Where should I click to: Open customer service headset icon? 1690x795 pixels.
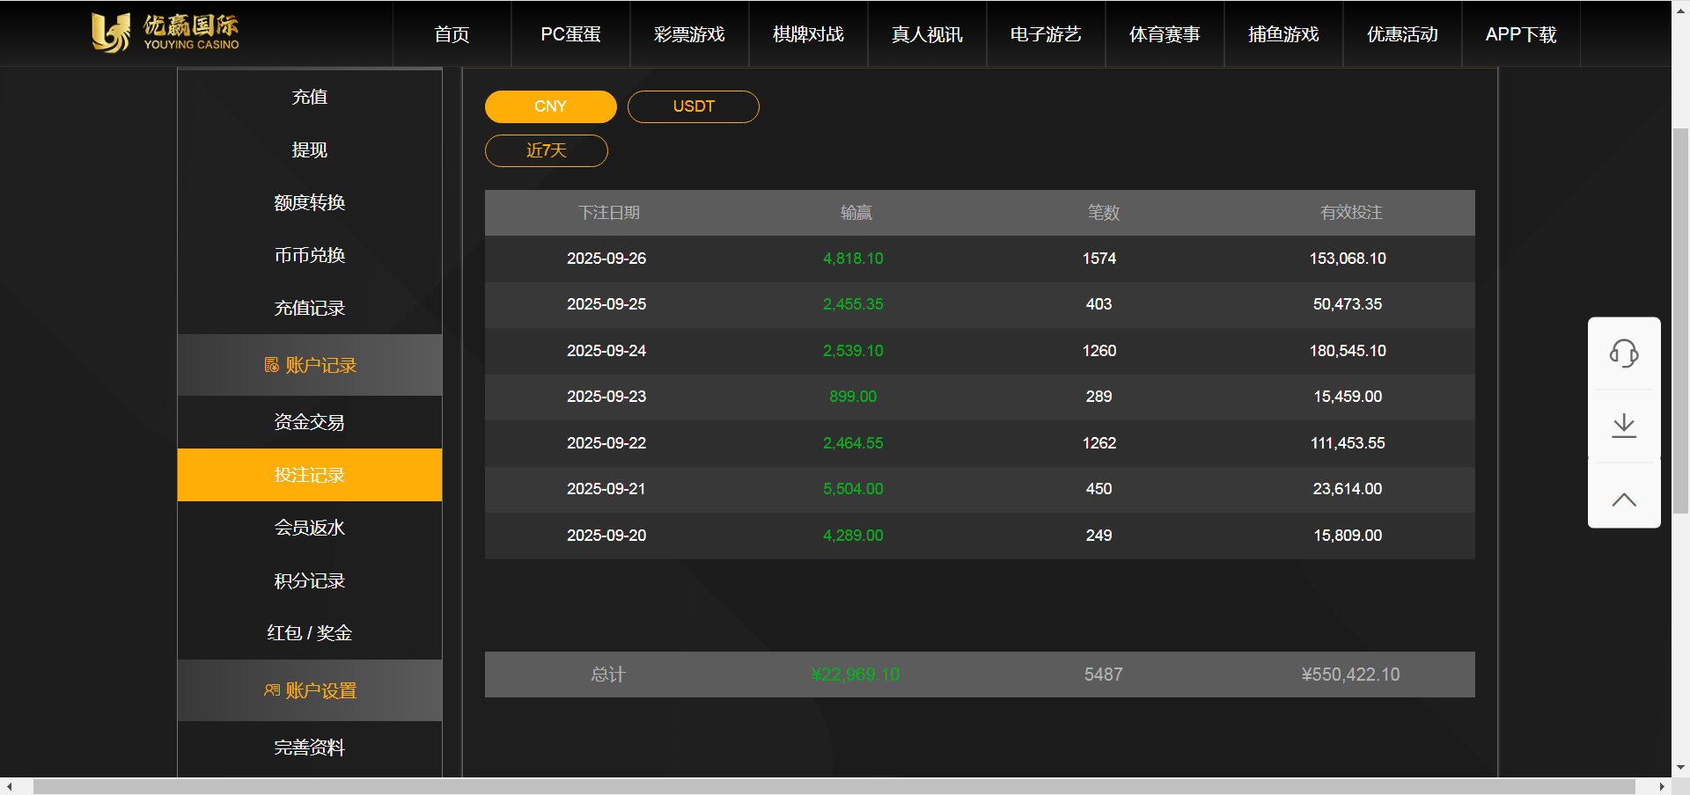point(1624,354)
